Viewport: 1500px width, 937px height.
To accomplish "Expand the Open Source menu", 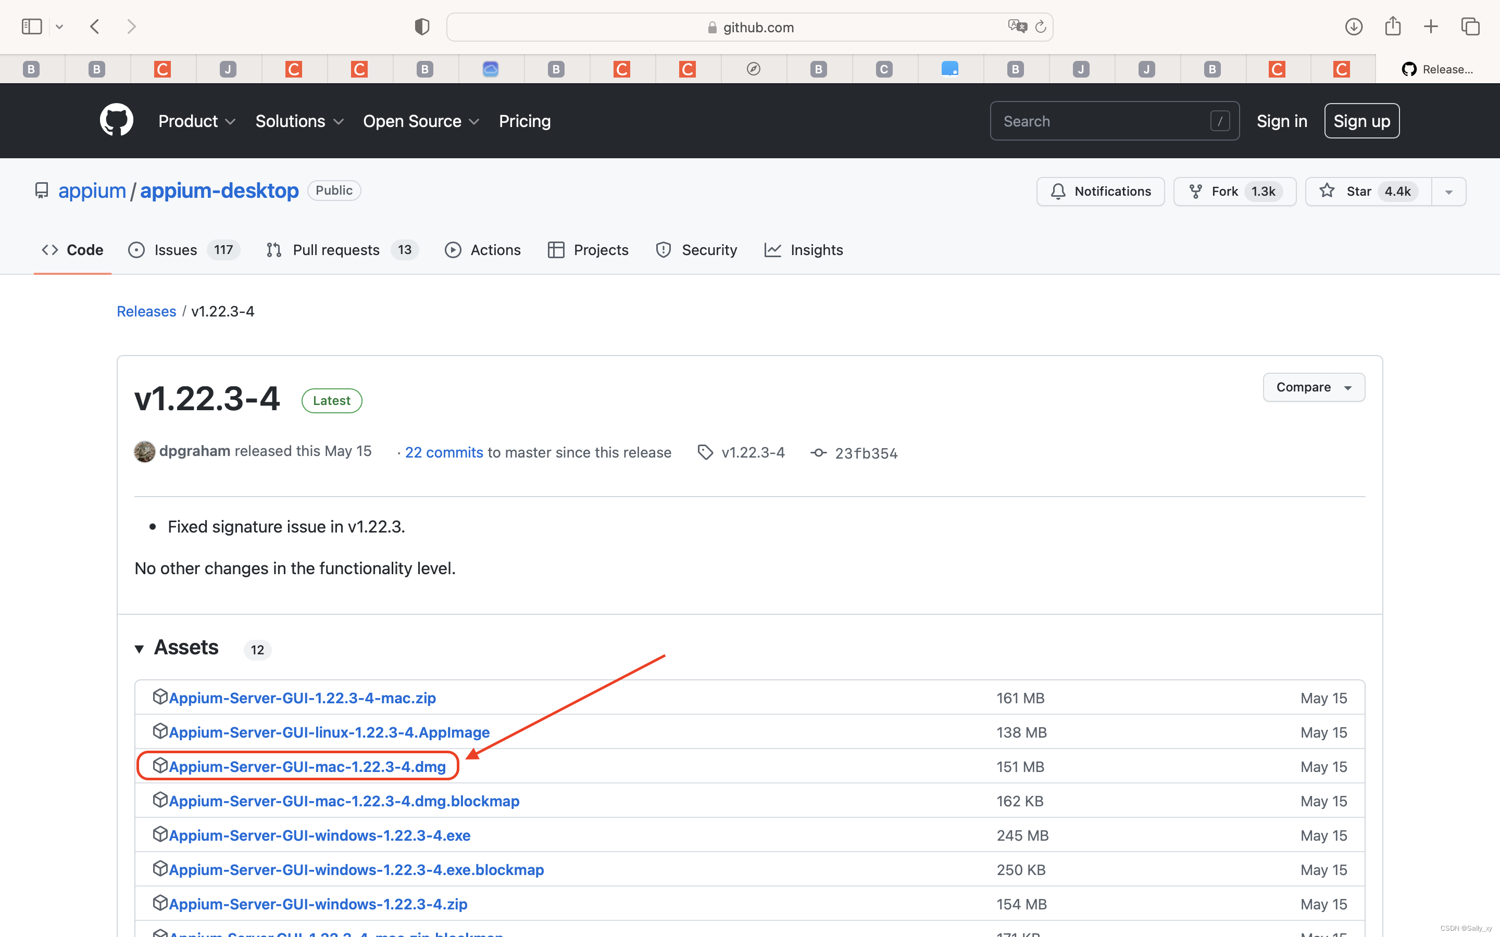I will pos(421,121).
